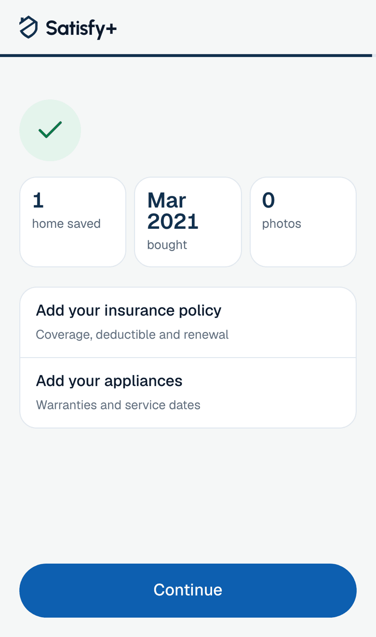
Task: Click the Satisfy+ shield logo icon
Action: pyautogui.click(x=28, y=27)
